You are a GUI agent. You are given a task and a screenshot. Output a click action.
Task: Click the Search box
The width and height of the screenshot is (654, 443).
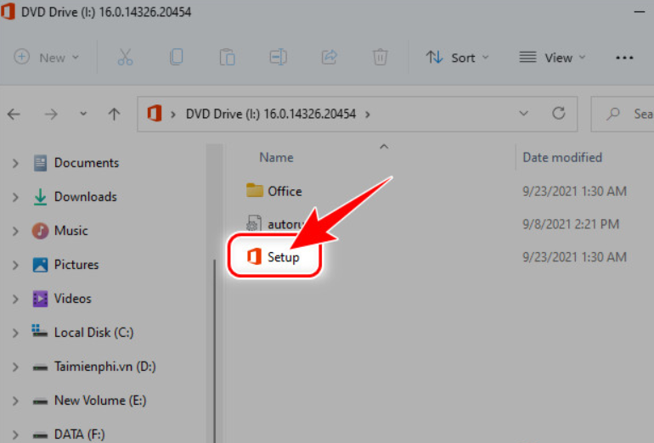tap(623, 114)
